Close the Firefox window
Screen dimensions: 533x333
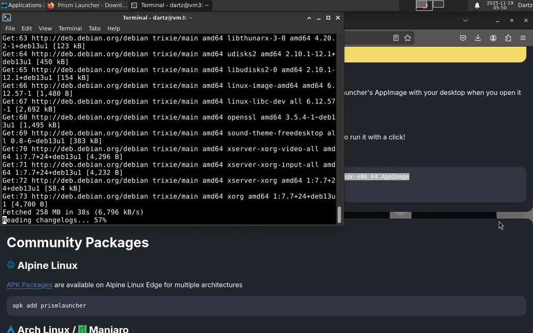point(526,20)
